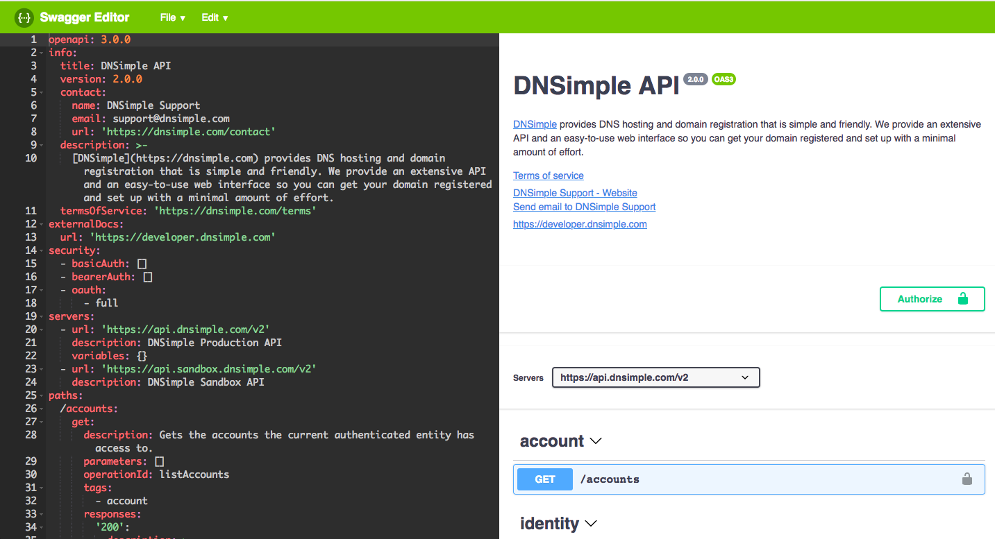Click the '- full' code line
Image resolution: width=995 pixels, height=539 pixels.
point(101,303)
